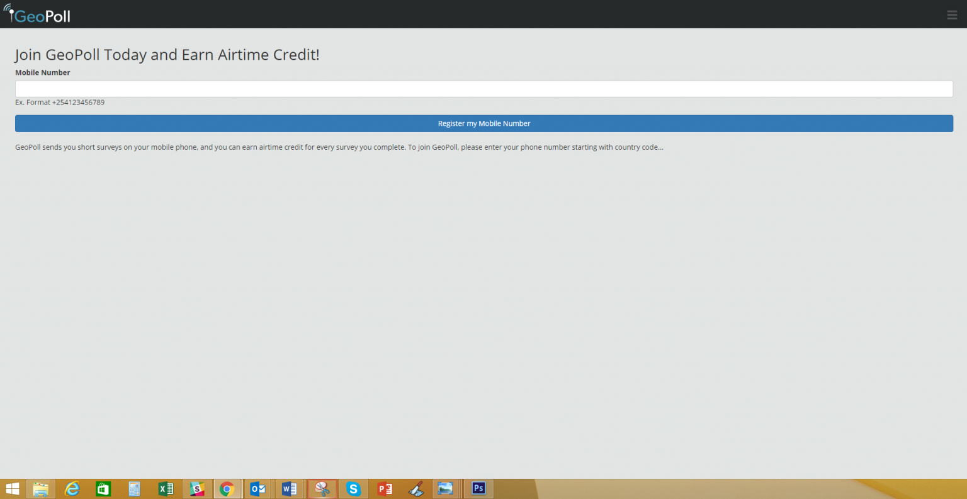
Task: Open Calculator from the taskbar
Action: (134, 489)
